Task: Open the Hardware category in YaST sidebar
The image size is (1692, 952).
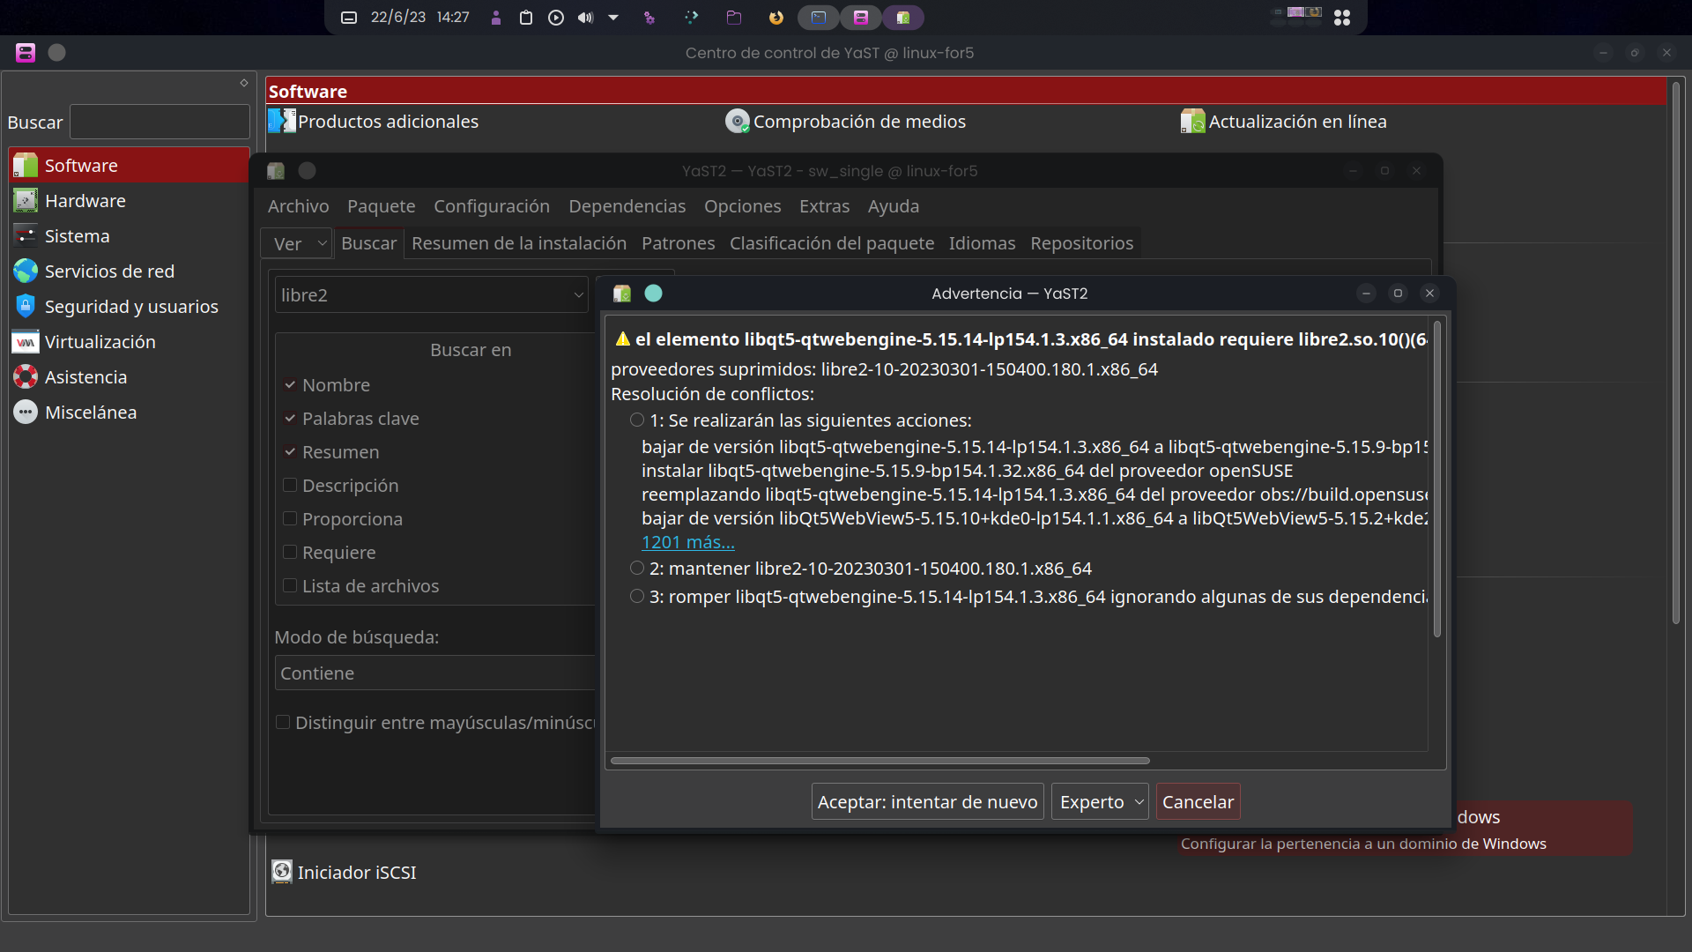Action: pyautogui.click(x=129, y=201)
